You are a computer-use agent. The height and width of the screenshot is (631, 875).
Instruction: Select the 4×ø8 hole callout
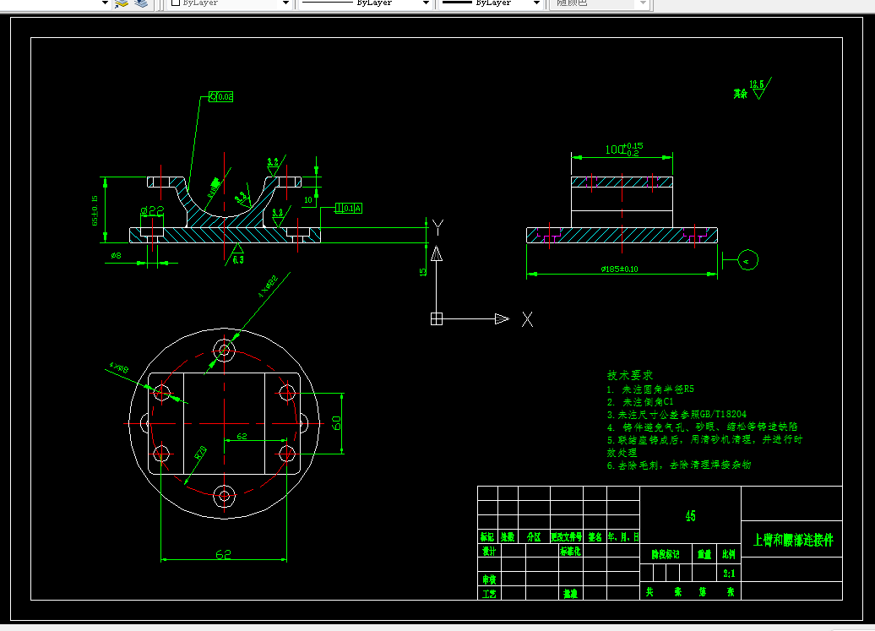(x=119, y=368)
